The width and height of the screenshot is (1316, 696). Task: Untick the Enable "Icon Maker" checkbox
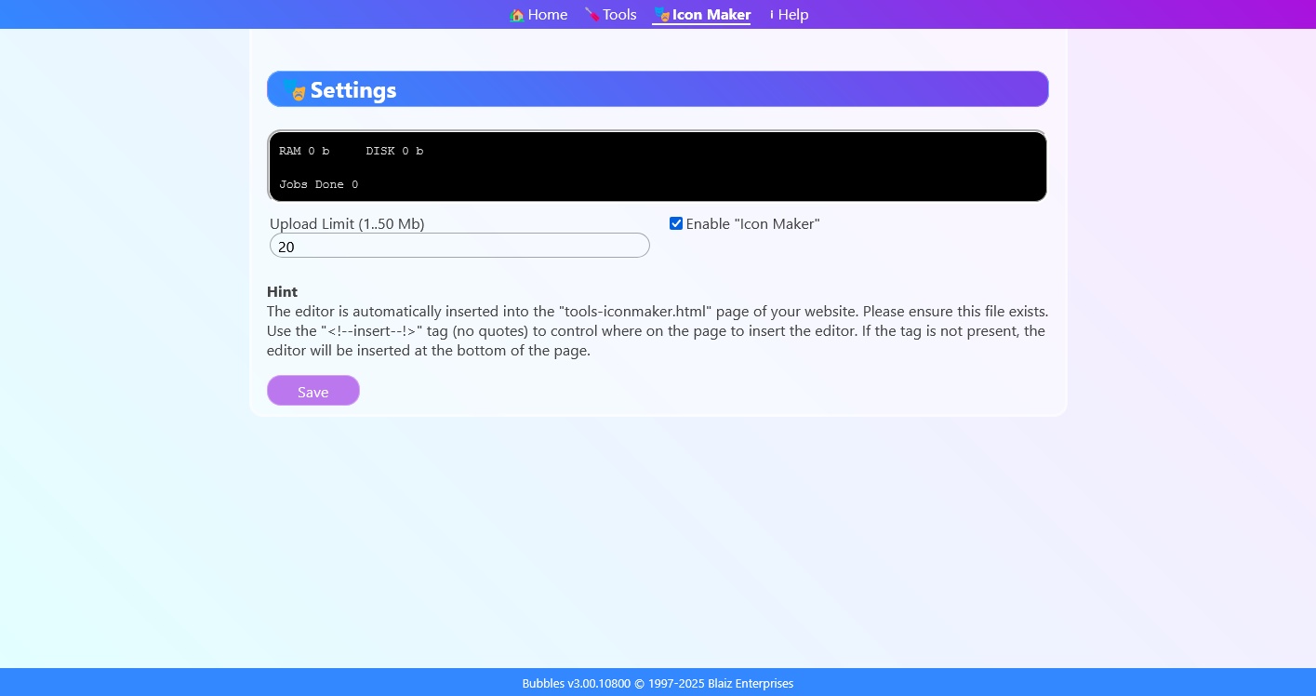coord(676,223)
